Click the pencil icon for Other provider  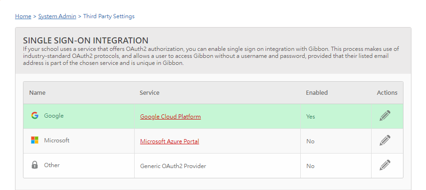[x=385, y=165]
